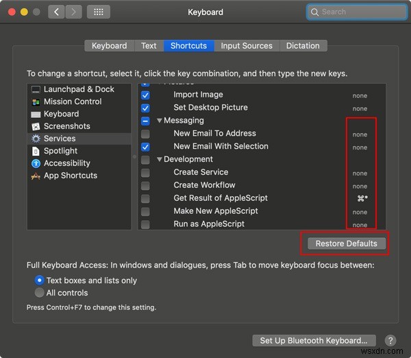Select Accessibility label in sidebar
411x358 pixels.
tap(67, 163)
